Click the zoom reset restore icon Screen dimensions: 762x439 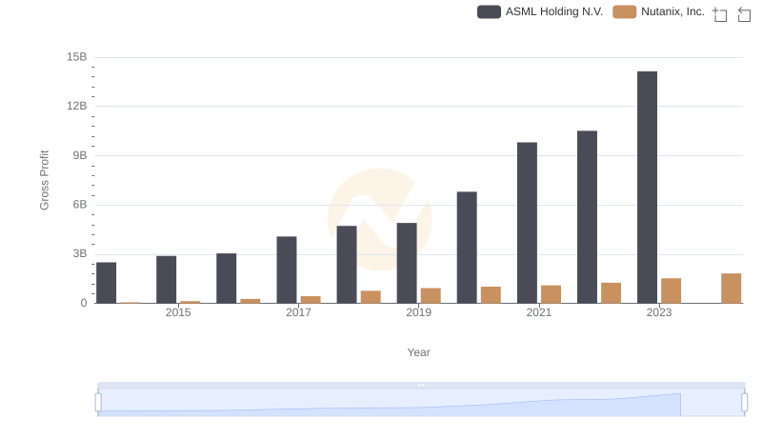tap(744, 14)
